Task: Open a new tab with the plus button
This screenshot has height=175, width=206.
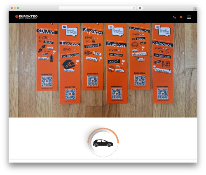Action: point(195,9)
